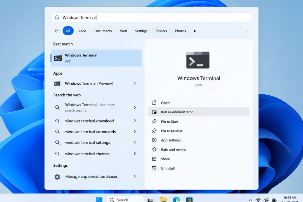
Task: Show more filter tabs with play arrow
Action: (195, 31)
